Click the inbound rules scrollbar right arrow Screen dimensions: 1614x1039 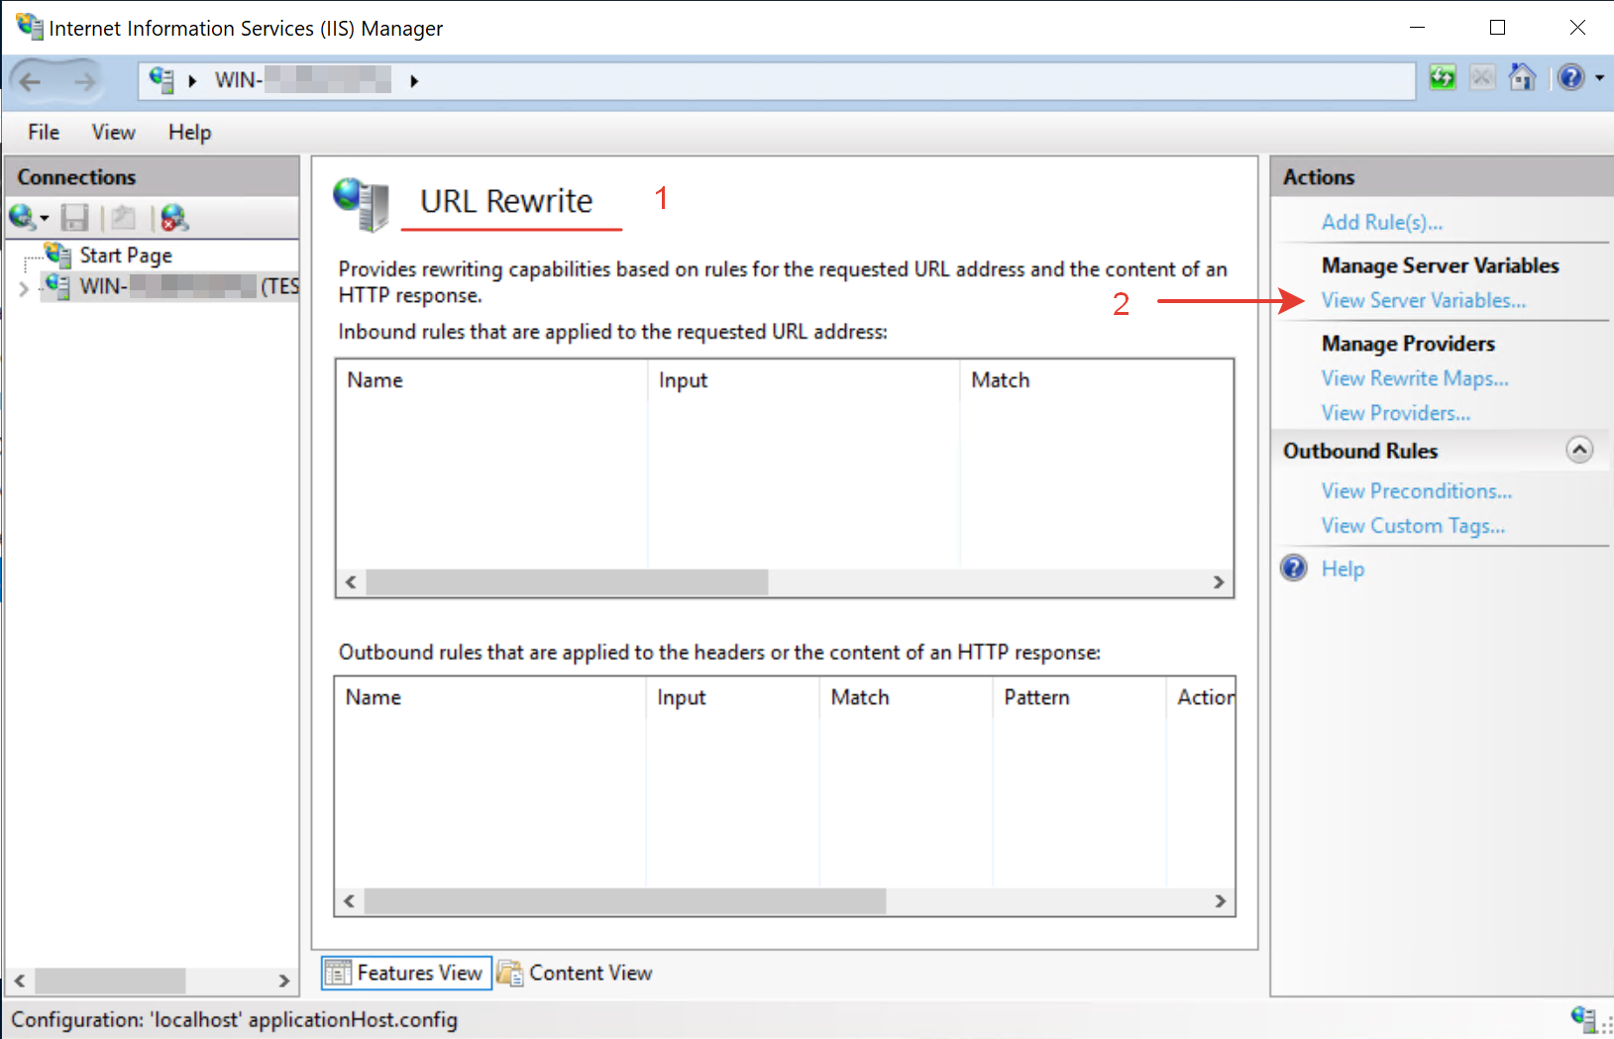pos(1219,582)
